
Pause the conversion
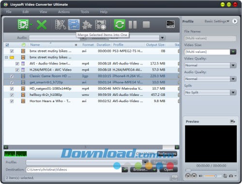[x=133, y=25]
